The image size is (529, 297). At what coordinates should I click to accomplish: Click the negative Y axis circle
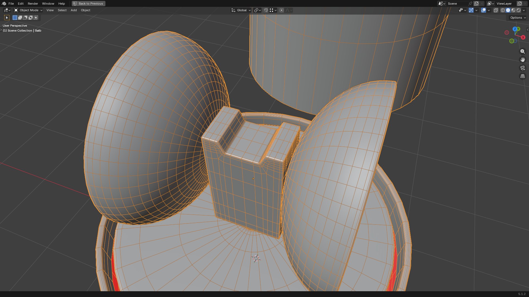pyautogui.click(x=512, y=41)
